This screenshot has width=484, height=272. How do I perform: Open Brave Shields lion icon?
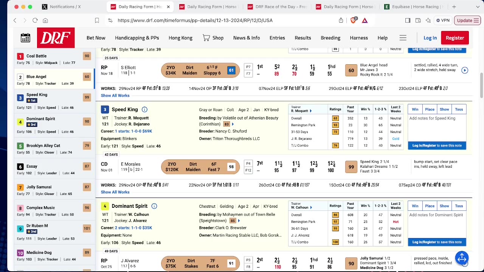(353, 20)
